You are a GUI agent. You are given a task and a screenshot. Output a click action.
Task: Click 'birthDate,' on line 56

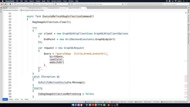coord(57,56)
